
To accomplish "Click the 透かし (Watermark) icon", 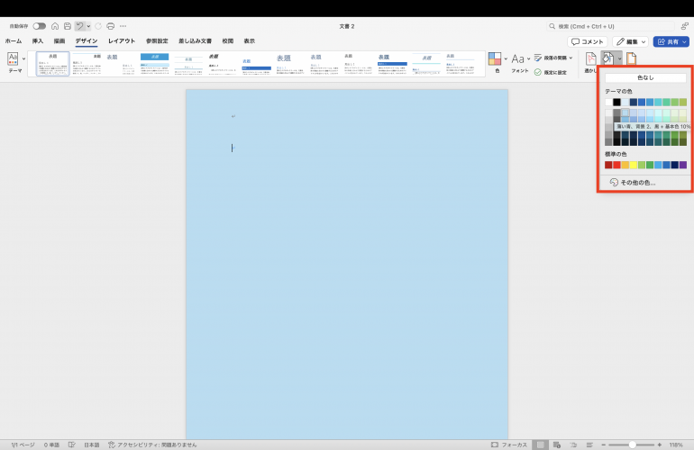I will click(591, 58).
